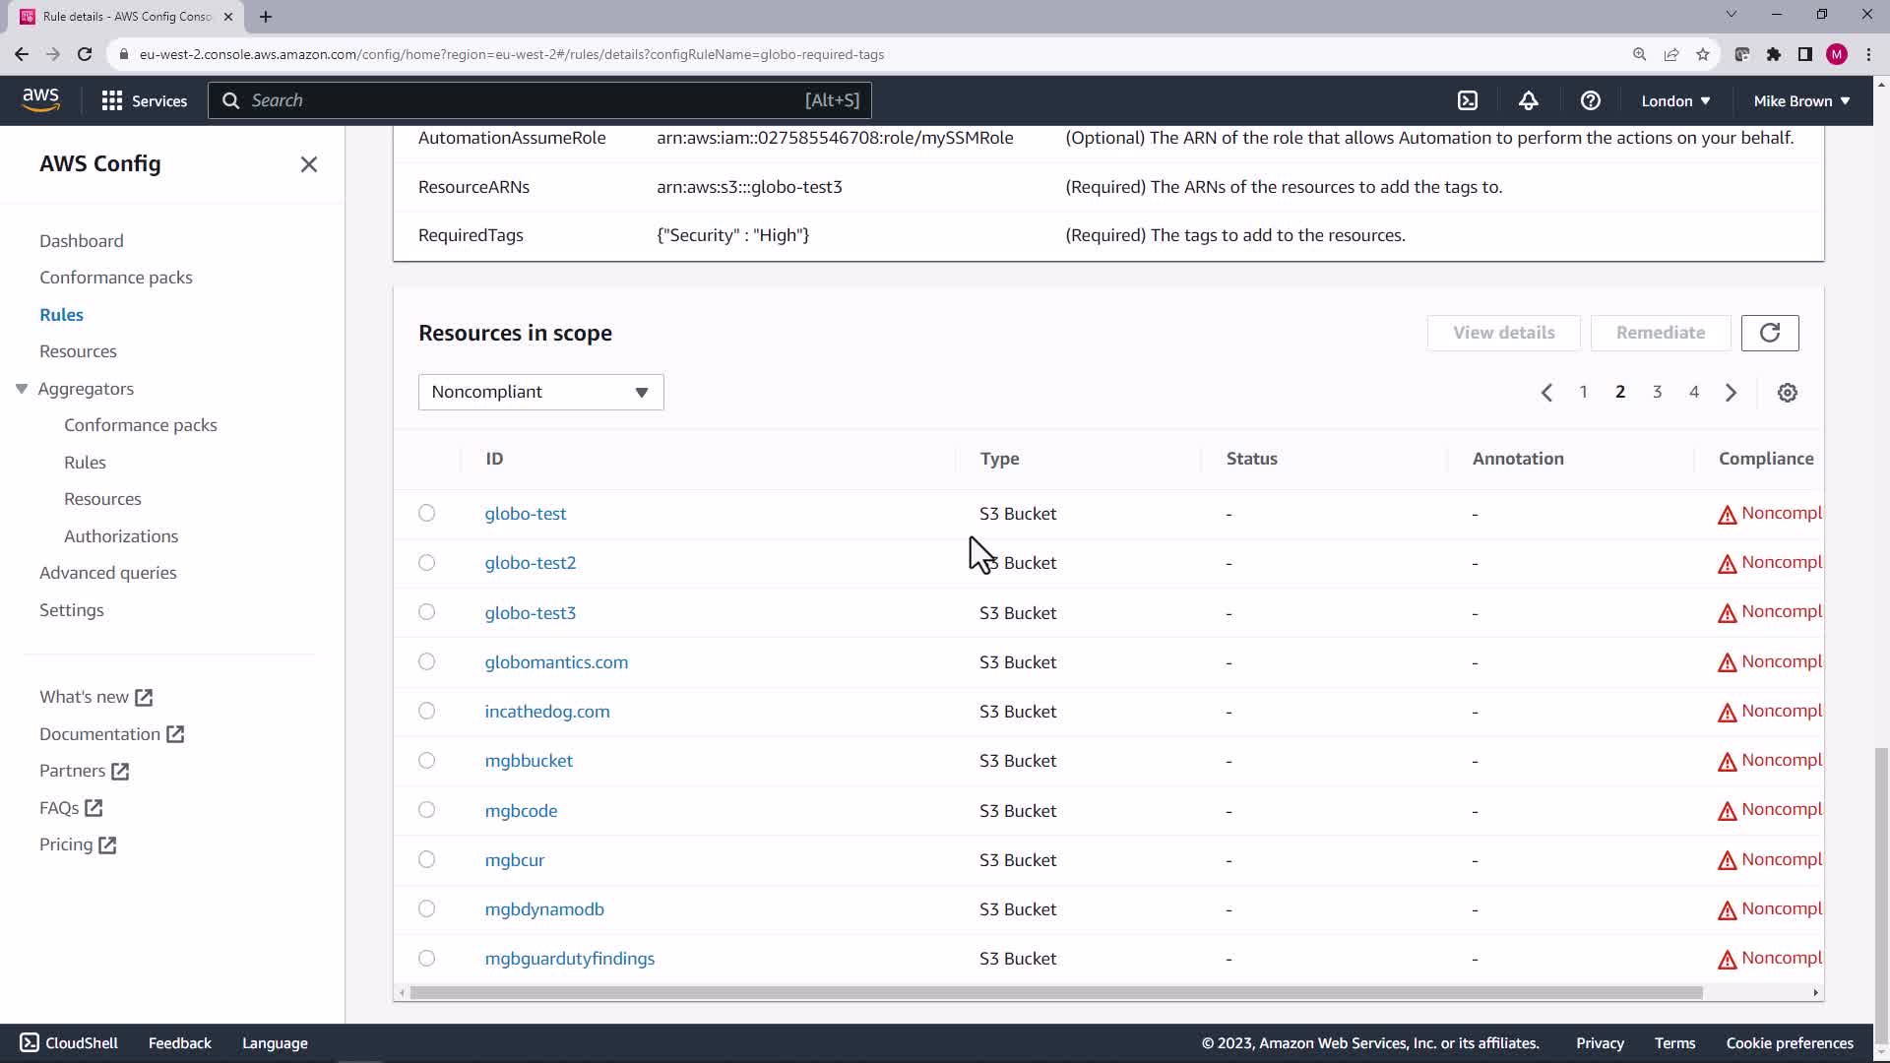Open Conformance packs in sidebar
Screen dimensions: 1890x1063
(116, 278)
